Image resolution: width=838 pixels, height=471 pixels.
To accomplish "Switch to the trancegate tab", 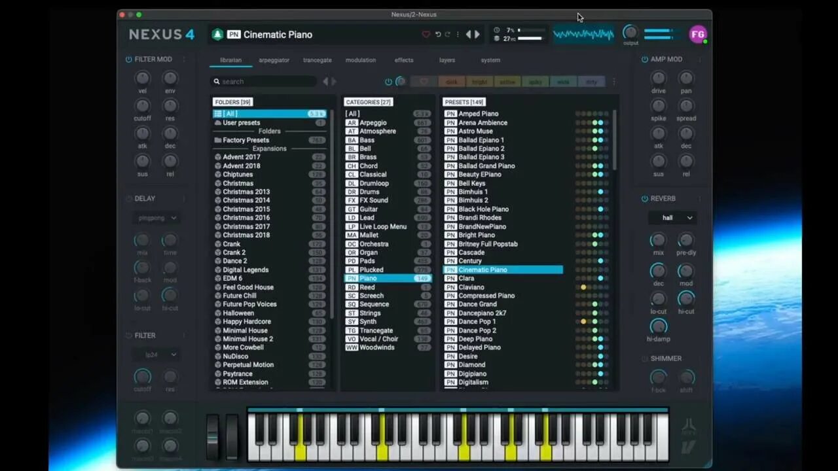I will coord(317,60).
